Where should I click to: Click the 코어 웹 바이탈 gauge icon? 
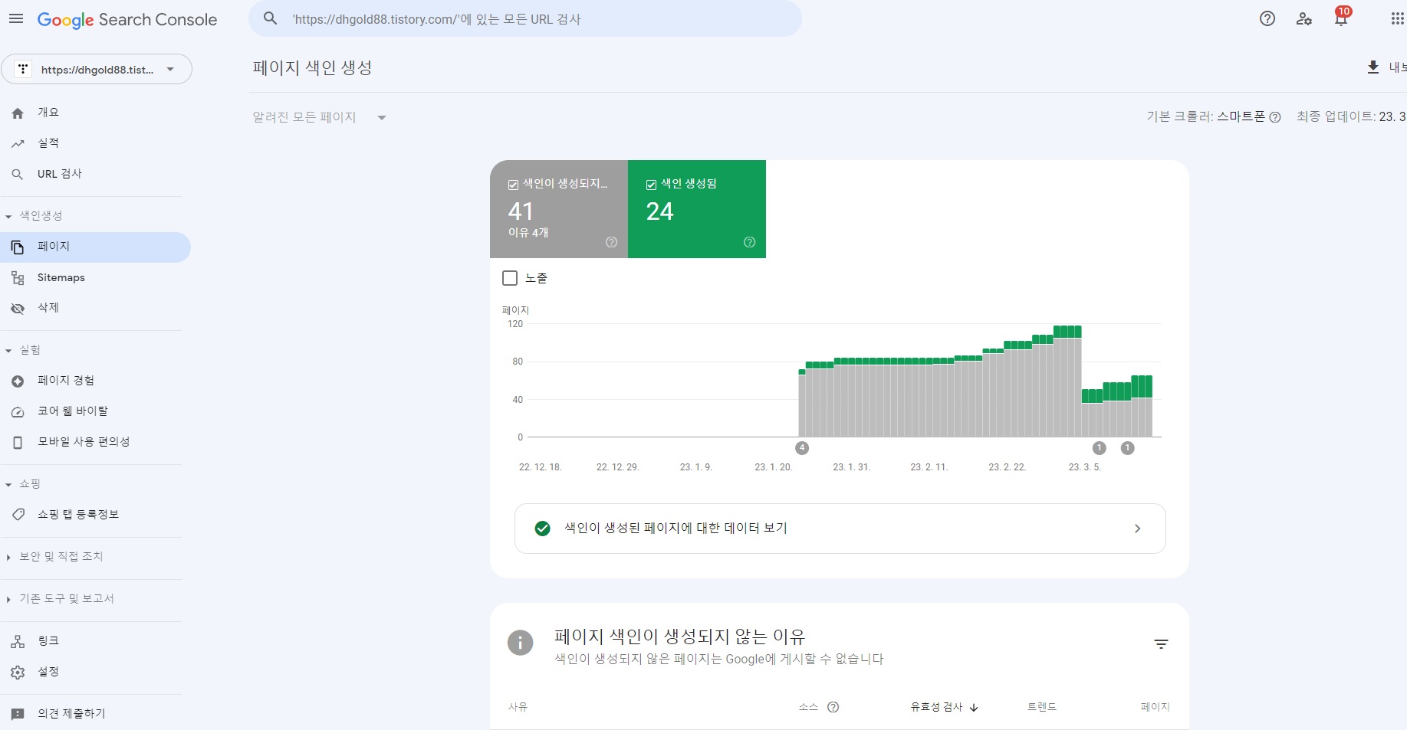(x=18, y=411)
